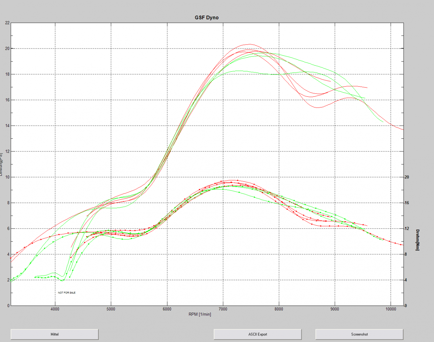Click the Screenshot button
The height and width of the screenshot is (342, 434).
(x=359, y=334)
